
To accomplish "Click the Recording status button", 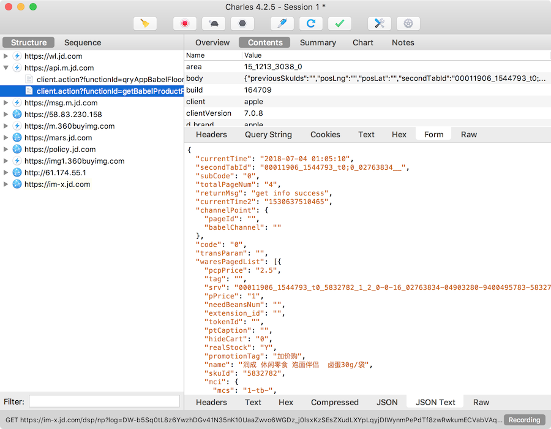I will 524,420.
